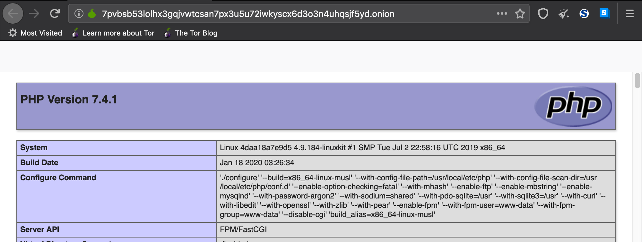Click the green onion circuit icon

[x=92, y=14]
